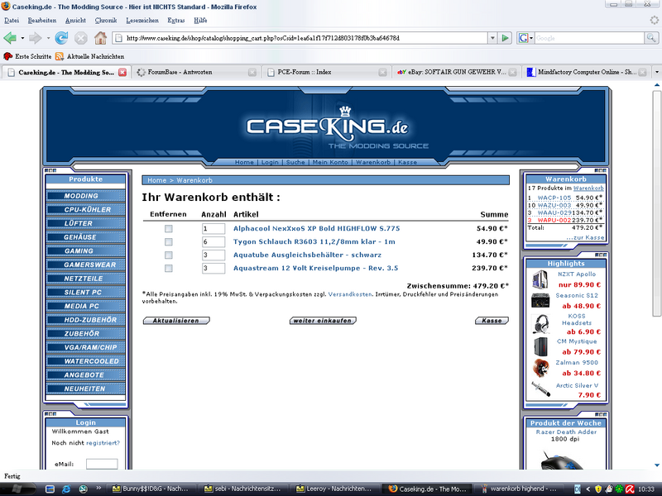Open the WATERCOOLED category
Viewport: 662px width, 496px height.
[86, 361]
